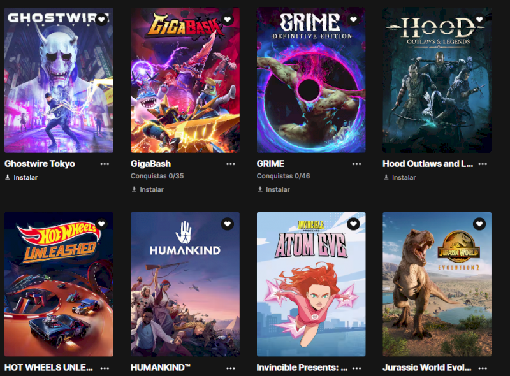The height and width of the screenshot is (376, 510).
Task: Show options menu for Invincible Presents title
Action: (357, 368)
